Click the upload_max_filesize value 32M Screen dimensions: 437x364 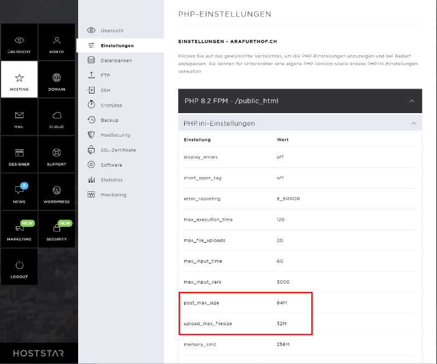[282, 324]
